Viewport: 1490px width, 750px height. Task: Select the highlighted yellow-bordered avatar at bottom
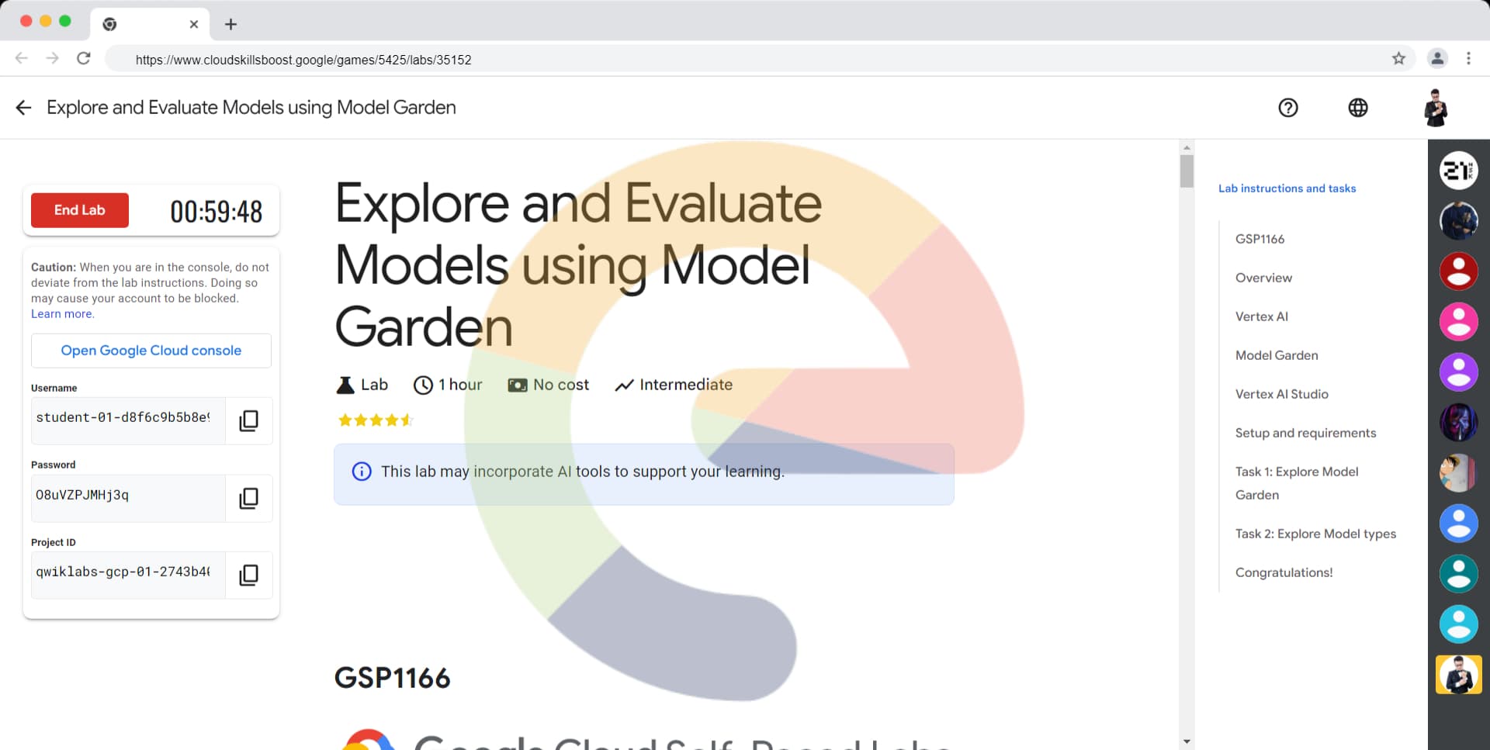1459,675
